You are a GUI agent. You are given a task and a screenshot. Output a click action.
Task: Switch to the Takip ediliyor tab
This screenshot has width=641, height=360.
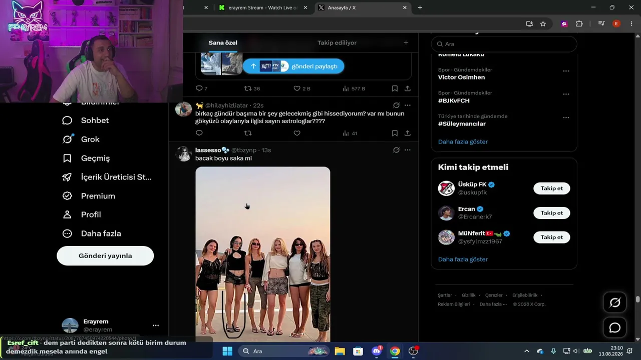click(337, 43)
